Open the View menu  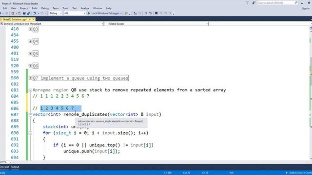pos(13,8)
